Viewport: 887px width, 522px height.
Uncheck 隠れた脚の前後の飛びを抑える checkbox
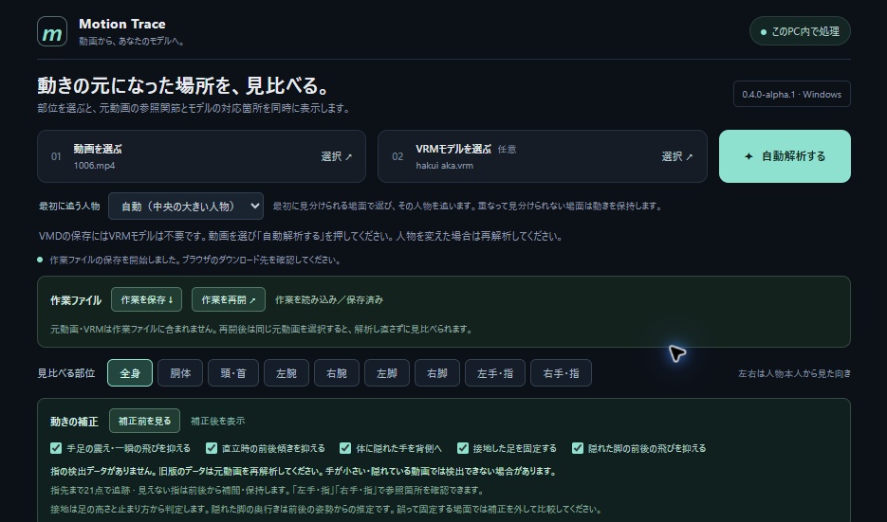[x=578, y=448]
